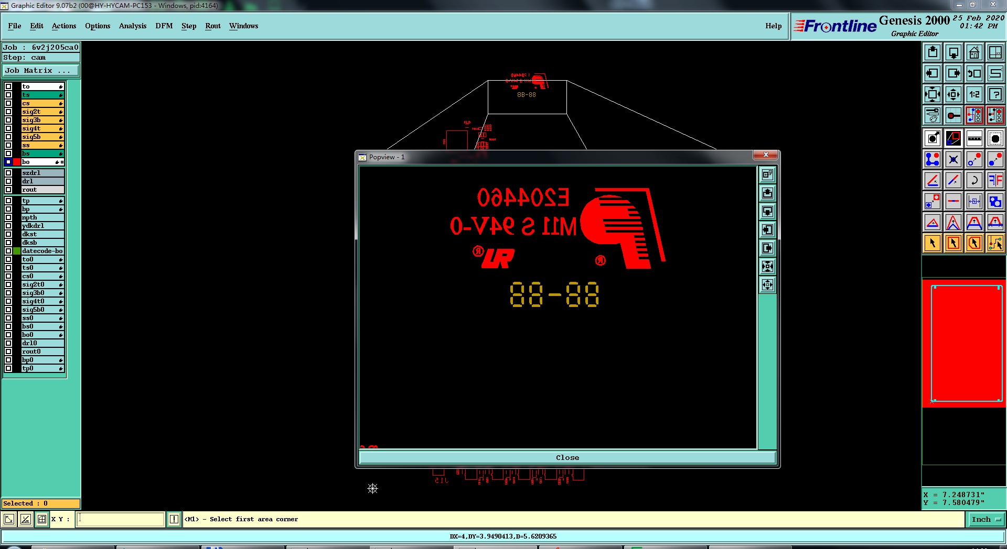The image size is (1007, 549).
Task: Select the mirror F tool icon
Action: click(x=995, y=180)
